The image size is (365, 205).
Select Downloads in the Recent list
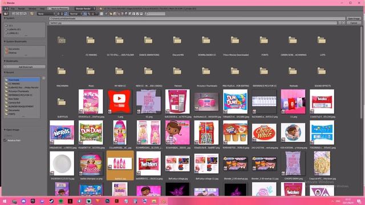pos(22,80)
